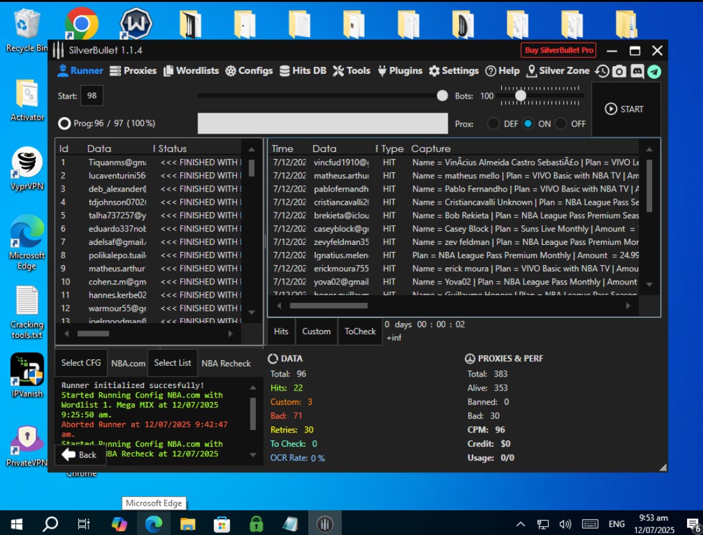Show hidden system tray icons
The image size is (703, 535).
[x=520, y=524]
